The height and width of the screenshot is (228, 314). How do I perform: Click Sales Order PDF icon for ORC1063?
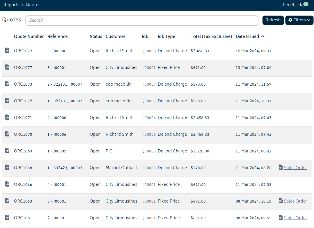pos(281,201)
